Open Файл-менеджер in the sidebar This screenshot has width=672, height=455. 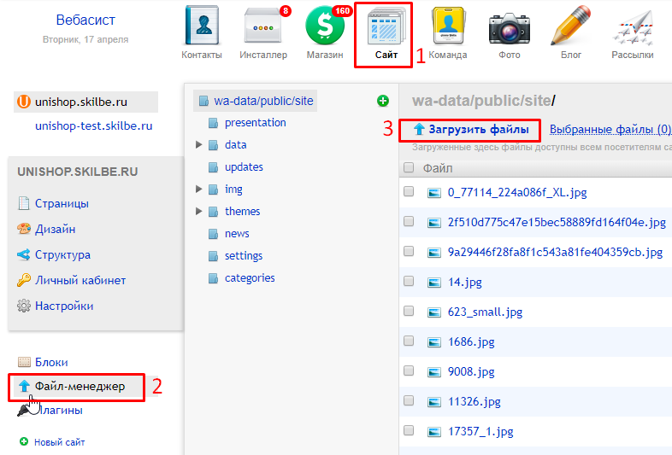click(79, 387)
